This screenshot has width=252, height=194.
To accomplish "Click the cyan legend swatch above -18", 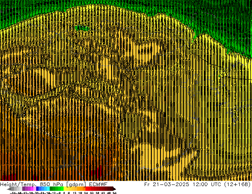I will point(48,189).
